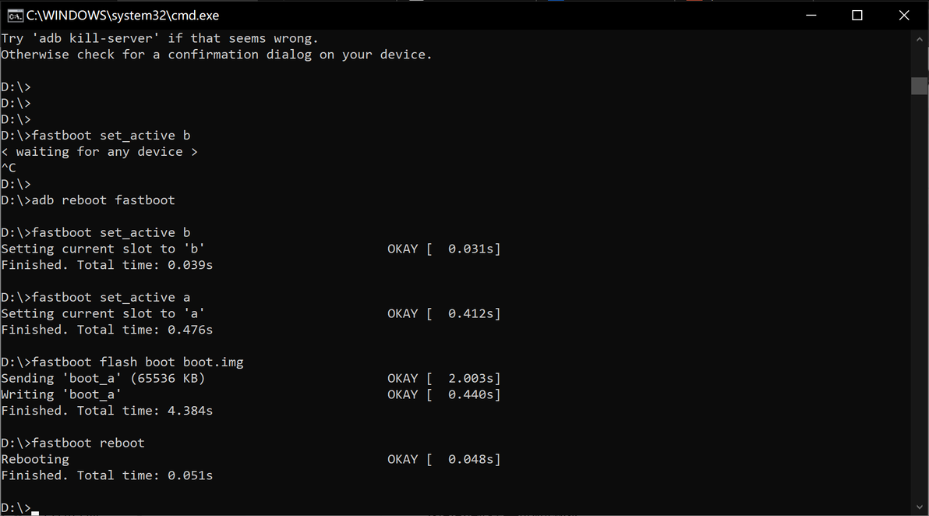Click the 'Finished. Total time: 4.384s' line
Screen dimensions: 929x516
(x=107, y=411)
